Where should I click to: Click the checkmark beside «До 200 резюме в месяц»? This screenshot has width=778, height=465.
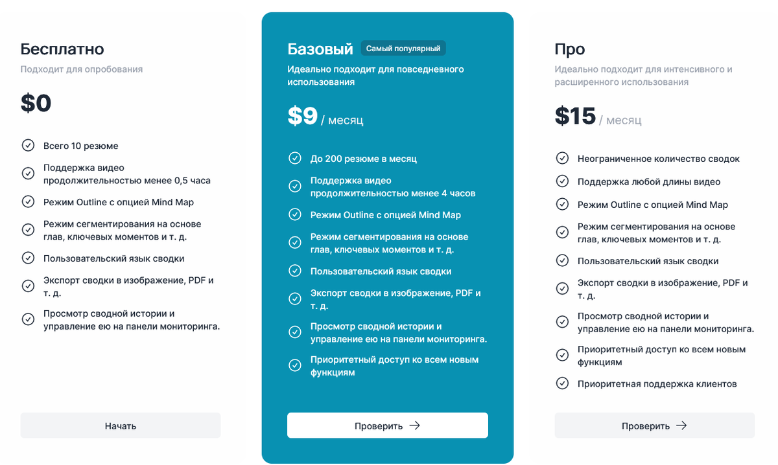[x=295, y=158]
